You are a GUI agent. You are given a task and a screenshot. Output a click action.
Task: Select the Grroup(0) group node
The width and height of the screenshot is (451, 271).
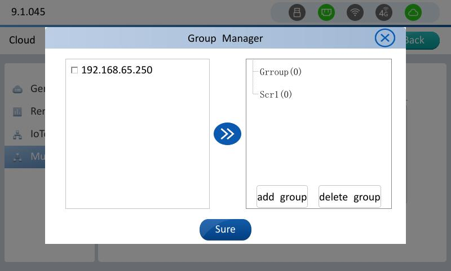pyautogui.click(x=281, y=72)
